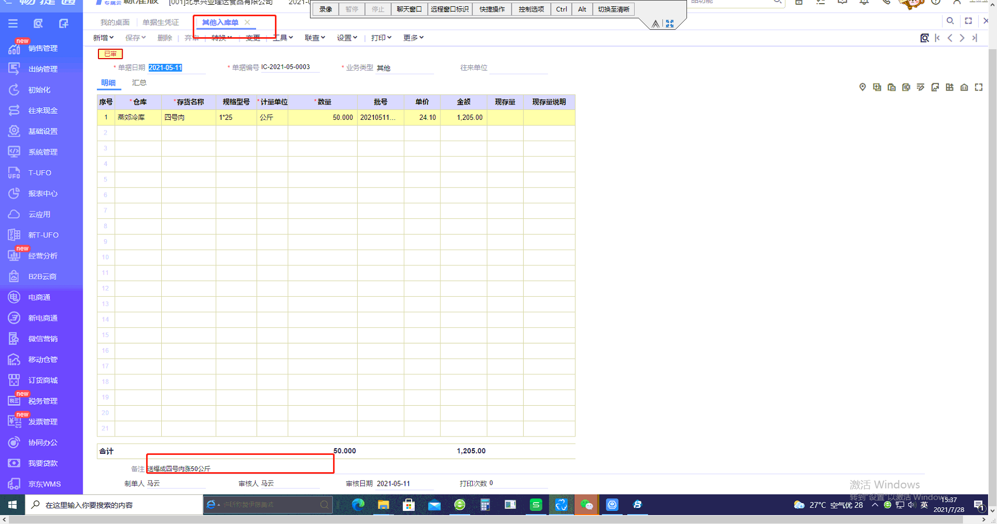Expand the 设置 dropdown menu
This screenshot has height=524, width=997.
347,38
